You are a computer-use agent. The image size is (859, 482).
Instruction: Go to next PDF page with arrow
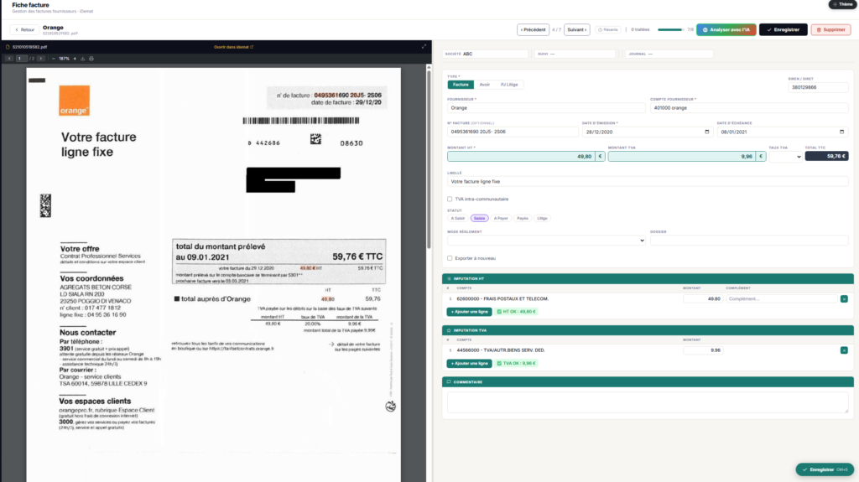pyautogui.click(x=40, y=59)
